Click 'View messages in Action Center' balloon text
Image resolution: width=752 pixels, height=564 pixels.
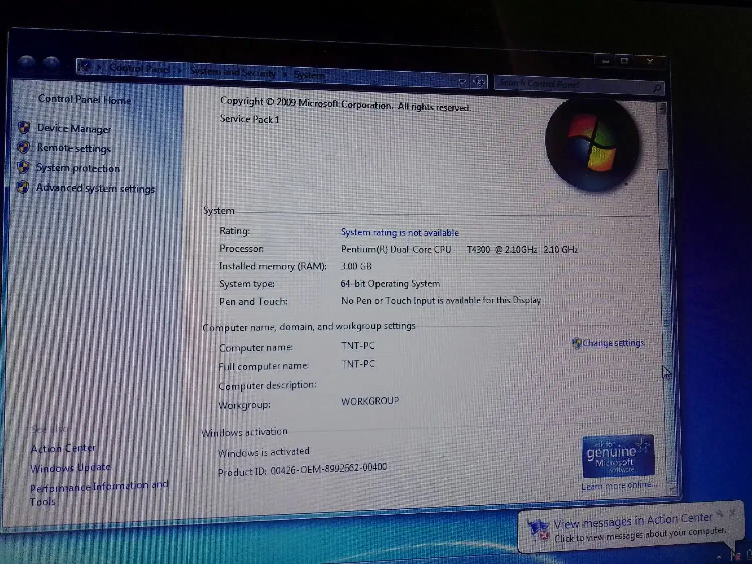(633, 521)
